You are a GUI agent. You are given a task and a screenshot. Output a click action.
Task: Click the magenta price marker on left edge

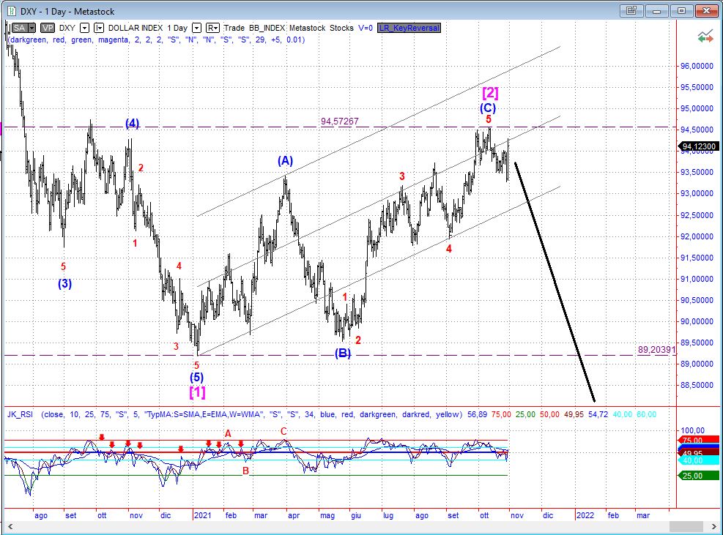pyautogui.click(x=2, y=129)
